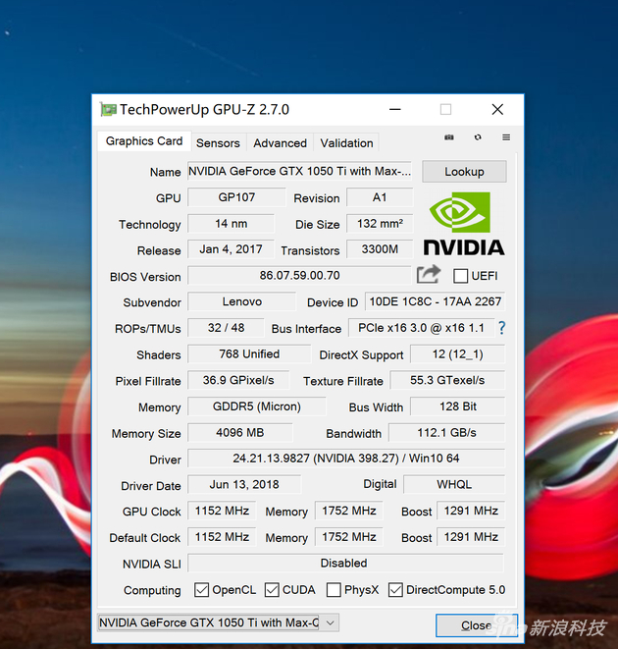The width and height of the screenshot is (618, 649).
Task: Click the Close button
Action: tap(476, 625)
